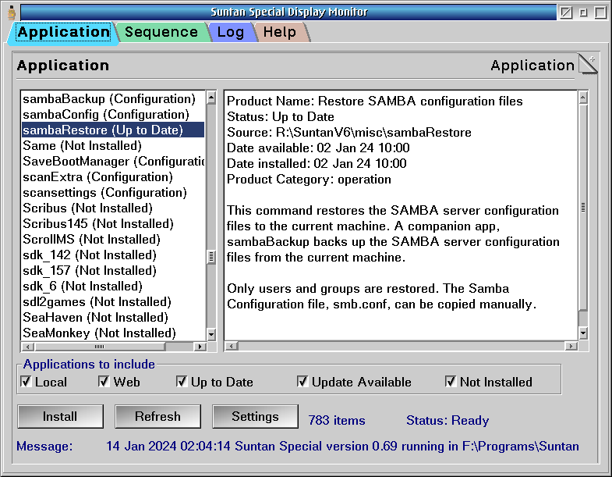
Task: Click the app list scroll down arrow
Action: pyautogui.click(x=211, y=334)
